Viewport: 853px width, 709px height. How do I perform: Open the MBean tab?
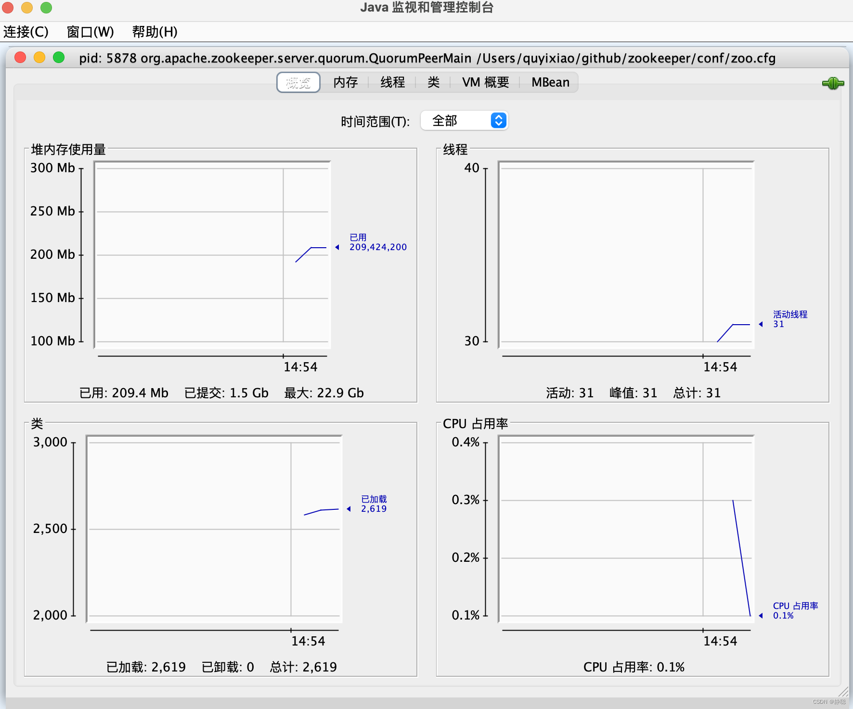click(x=550, y=83)
